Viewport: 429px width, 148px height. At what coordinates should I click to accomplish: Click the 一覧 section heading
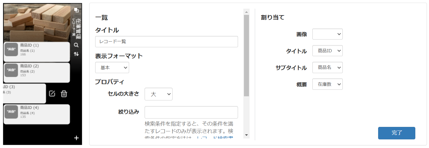pos(101,18)
